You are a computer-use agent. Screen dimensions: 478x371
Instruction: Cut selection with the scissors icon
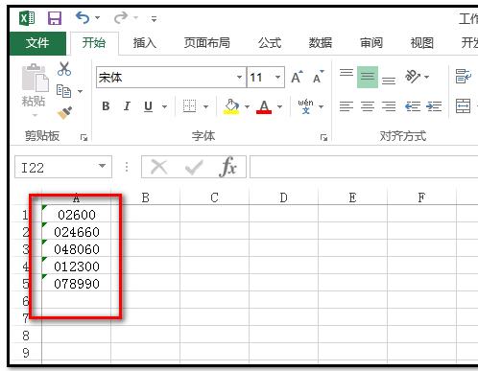tap(64, 69)
